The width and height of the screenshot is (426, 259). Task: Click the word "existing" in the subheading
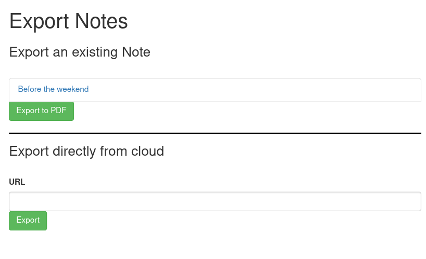click(95, 52)
